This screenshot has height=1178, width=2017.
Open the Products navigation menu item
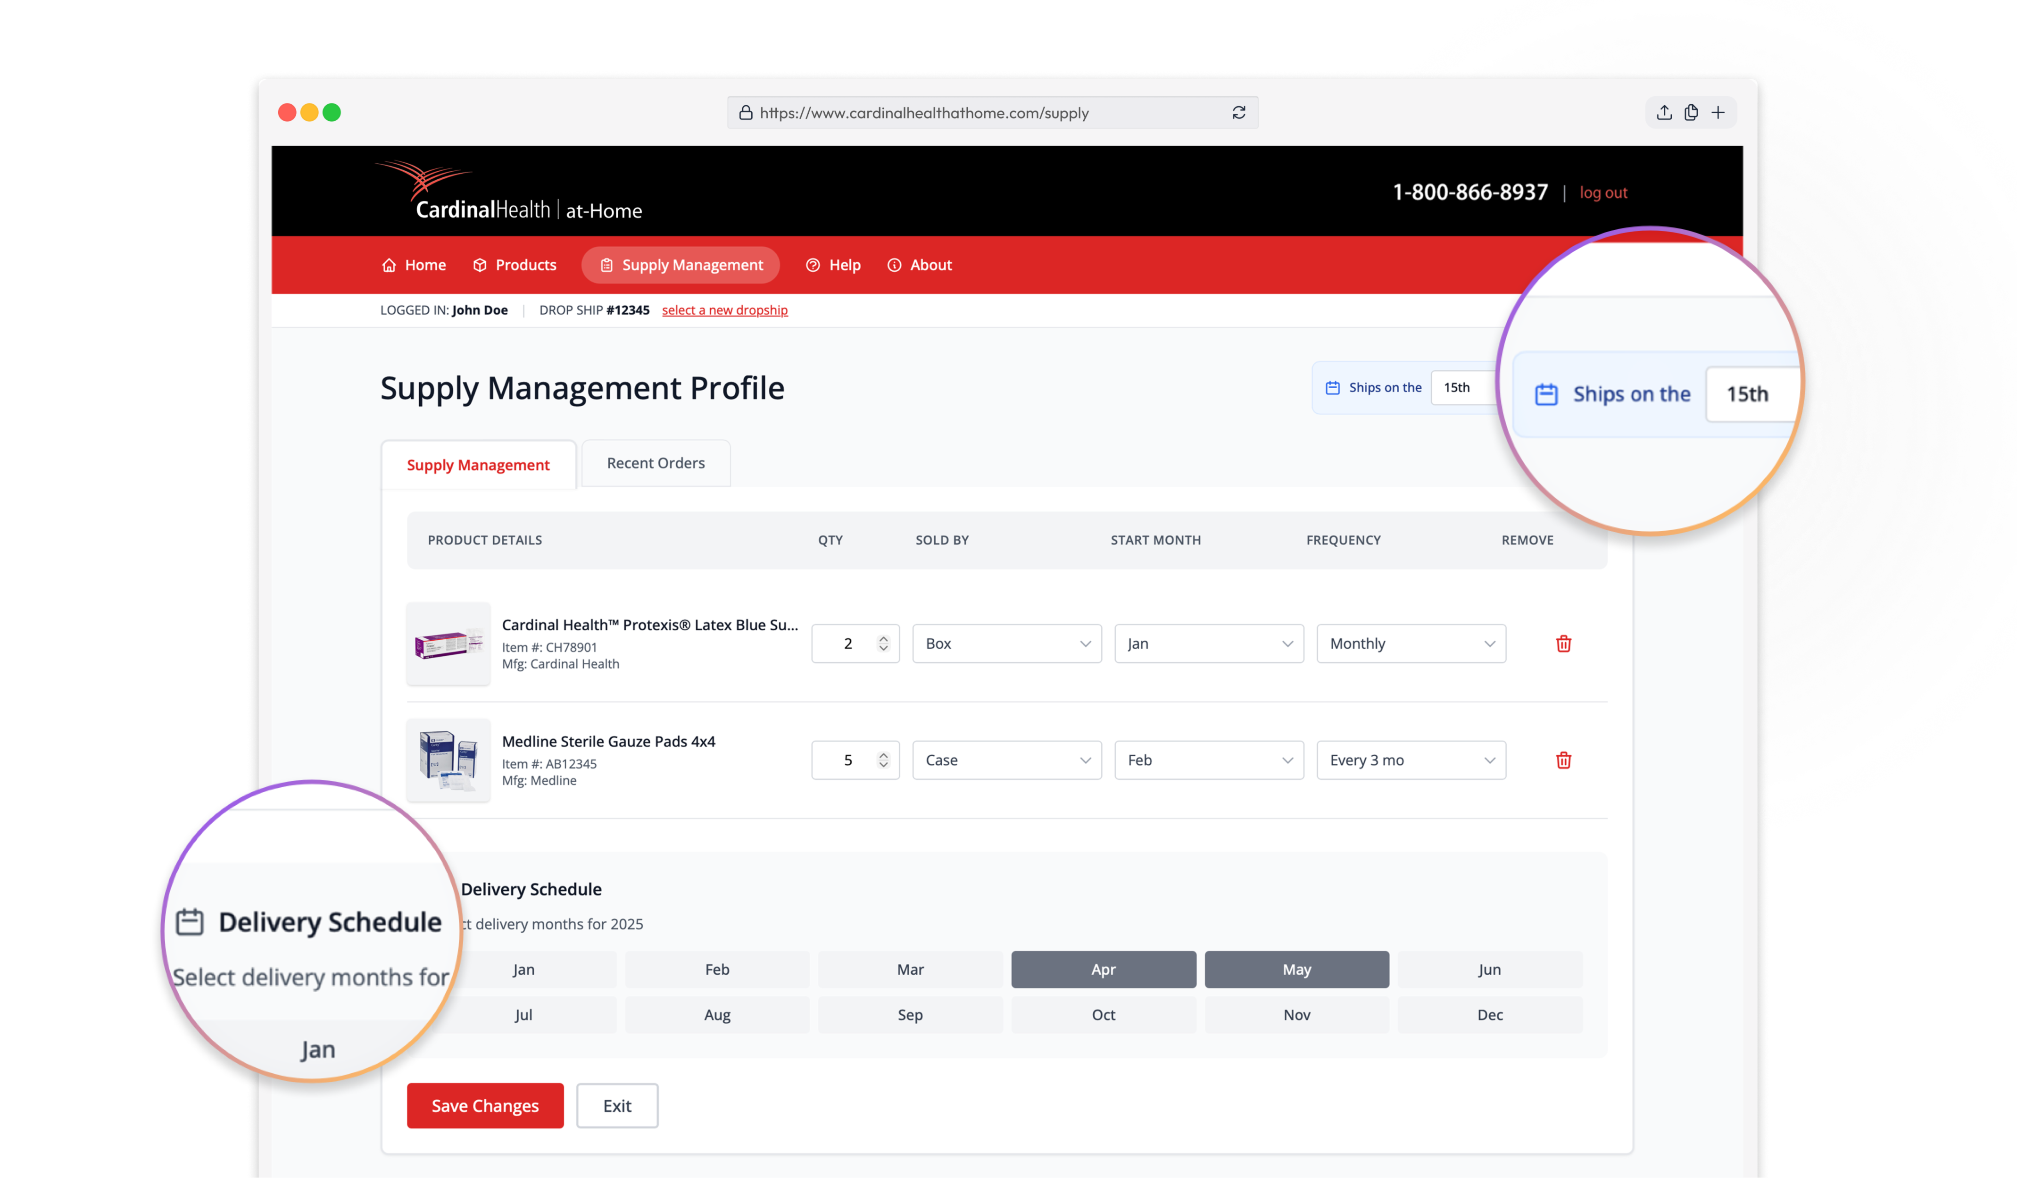pos(514,265)
